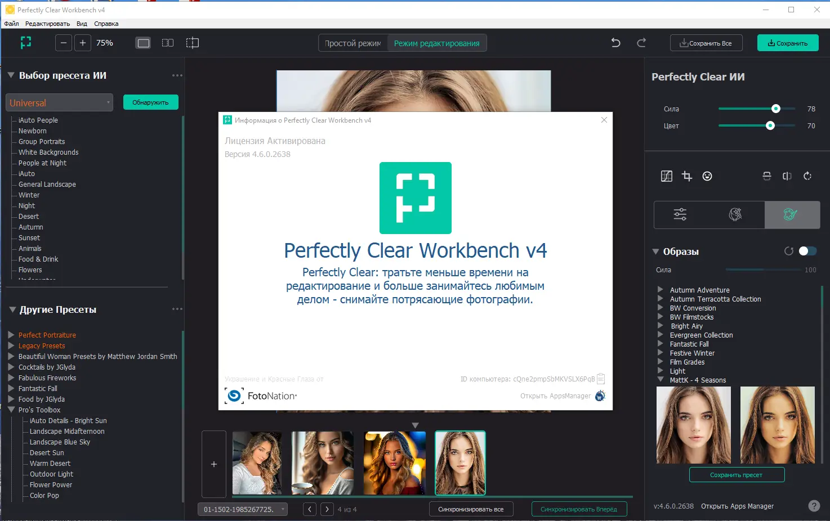Expand the BW Filmstocks looks group

coord(661,317)
